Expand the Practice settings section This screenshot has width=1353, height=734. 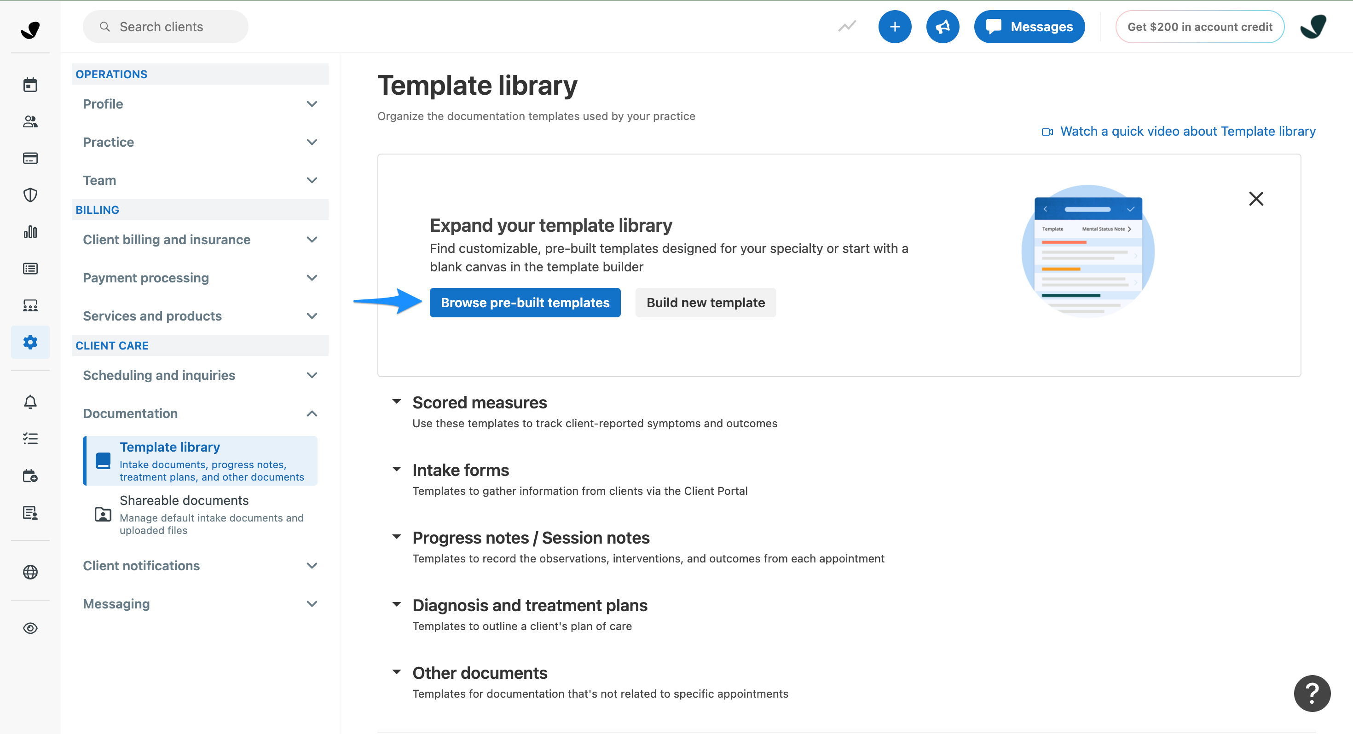click(x=200, y=142)
